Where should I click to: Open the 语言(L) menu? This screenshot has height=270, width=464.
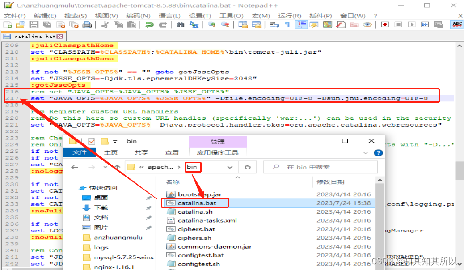pyautogui.click(x=169, y=16)
